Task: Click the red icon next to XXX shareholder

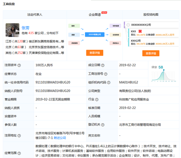Action: (x=140, y=31)
